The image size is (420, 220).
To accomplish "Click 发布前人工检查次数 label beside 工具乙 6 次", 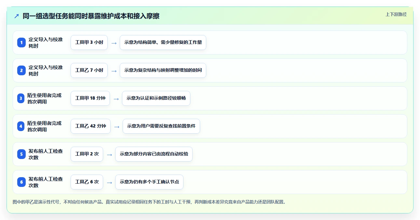I will click(46, 182).
